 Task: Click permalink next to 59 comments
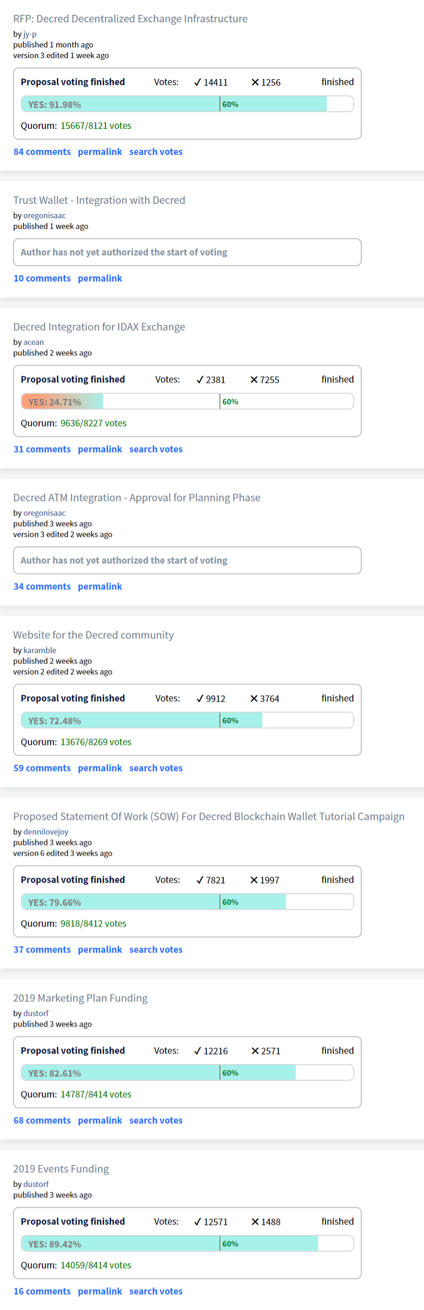tap(100, 768)
